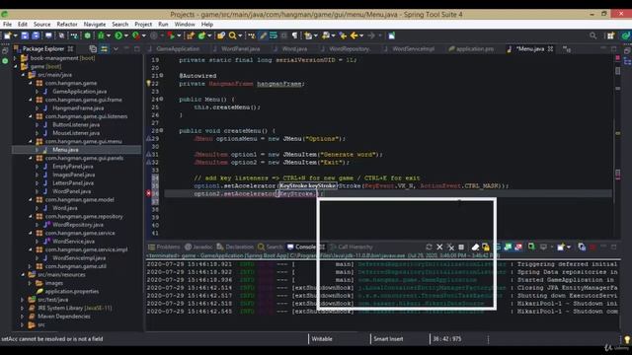This screenshot has width=632, height=355.
Task: Toggle Block Selection Mode icon
Action: [x=284, y=35]
